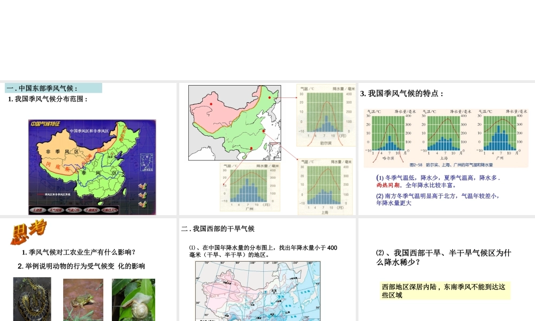Click the snake photo
The image size is (535, 321).
32,299
